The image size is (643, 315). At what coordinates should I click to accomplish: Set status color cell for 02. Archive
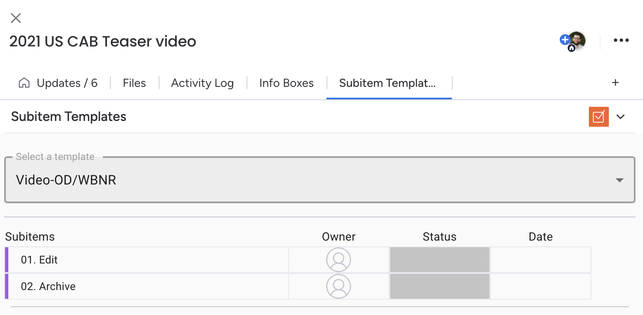click(x=439, y=286)
